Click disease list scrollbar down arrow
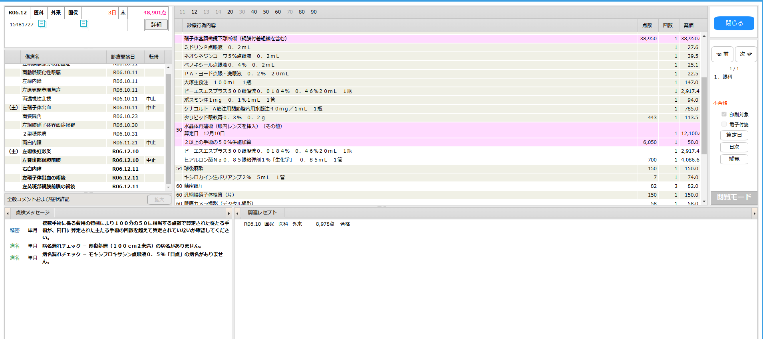 click(168, 187)
